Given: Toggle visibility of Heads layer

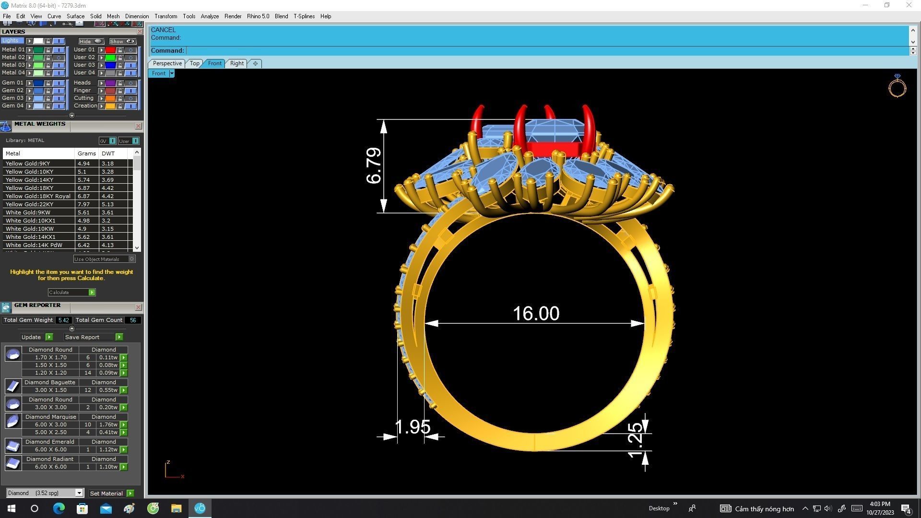Looking at the screenshot, I should 130,83.
